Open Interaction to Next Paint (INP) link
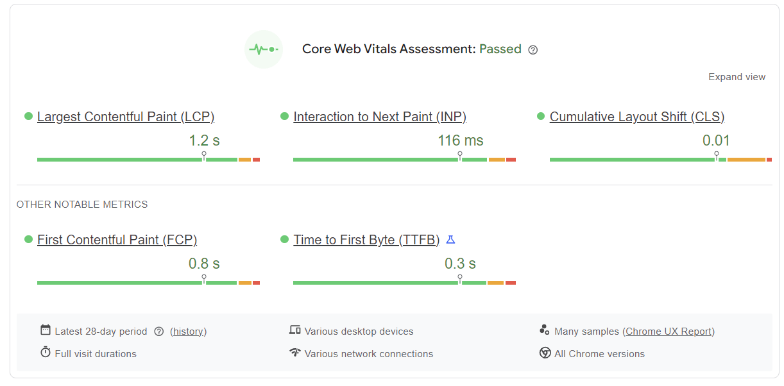This screenshot has width=784, height=386. [x=380, y=117]
